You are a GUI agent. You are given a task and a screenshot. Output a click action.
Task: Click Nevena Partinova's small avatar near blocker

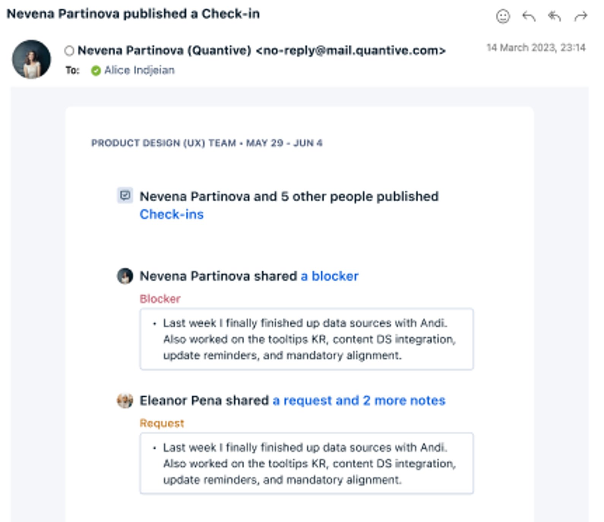point(125,276)
